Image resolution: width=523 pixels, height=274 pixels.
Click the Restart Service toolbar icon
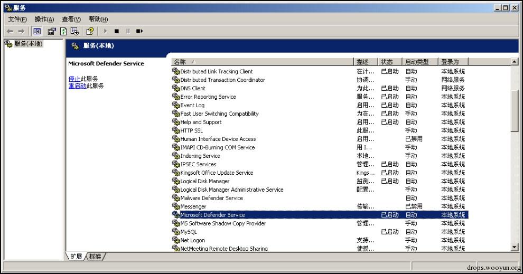pyautogui.click(x=139, y=31)
